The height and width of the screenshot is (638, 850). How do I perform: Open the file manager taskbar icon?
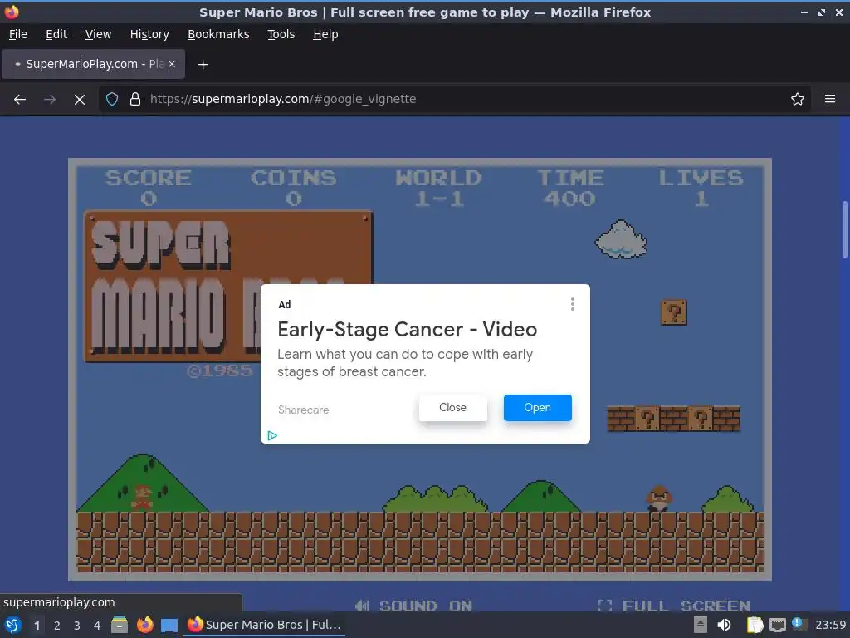pyautogui.click(x=120, y=625)
